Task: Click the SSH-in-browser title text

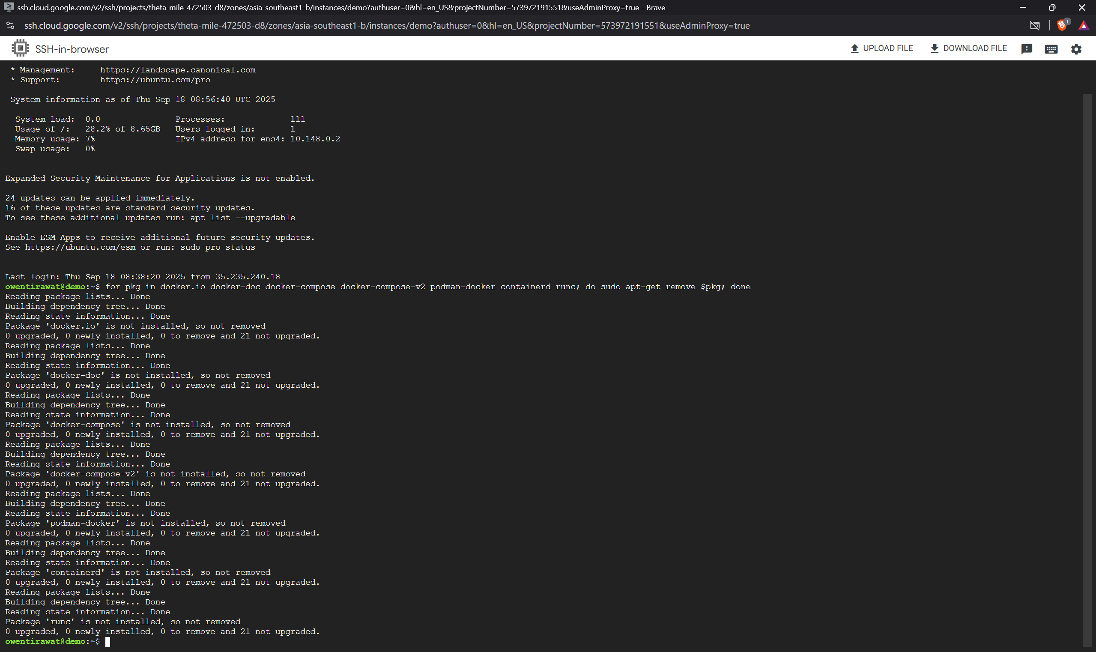Action: pos(72,49)
